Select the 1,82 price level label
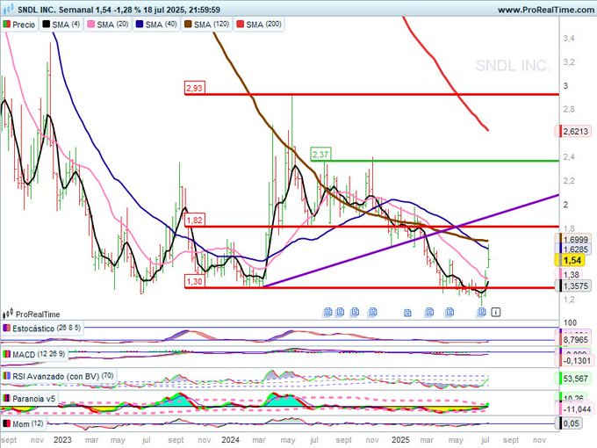The image size is (597, 448). (195, 220)
